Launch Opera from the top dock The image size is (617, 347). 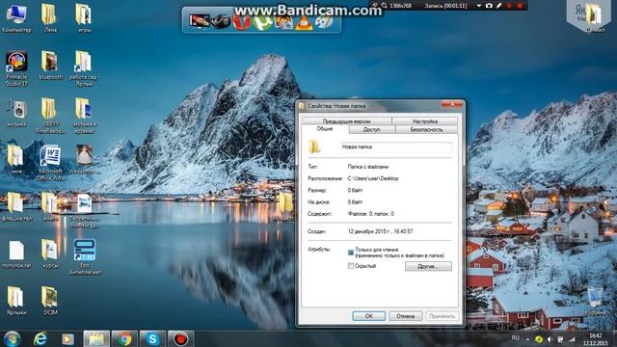(x=241, y=21)
